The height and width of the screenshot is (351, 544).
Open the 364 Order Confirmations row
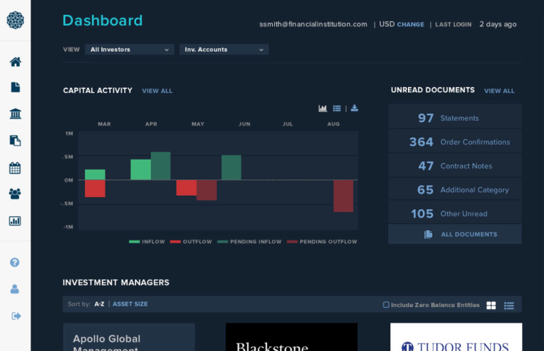point(455,142)
